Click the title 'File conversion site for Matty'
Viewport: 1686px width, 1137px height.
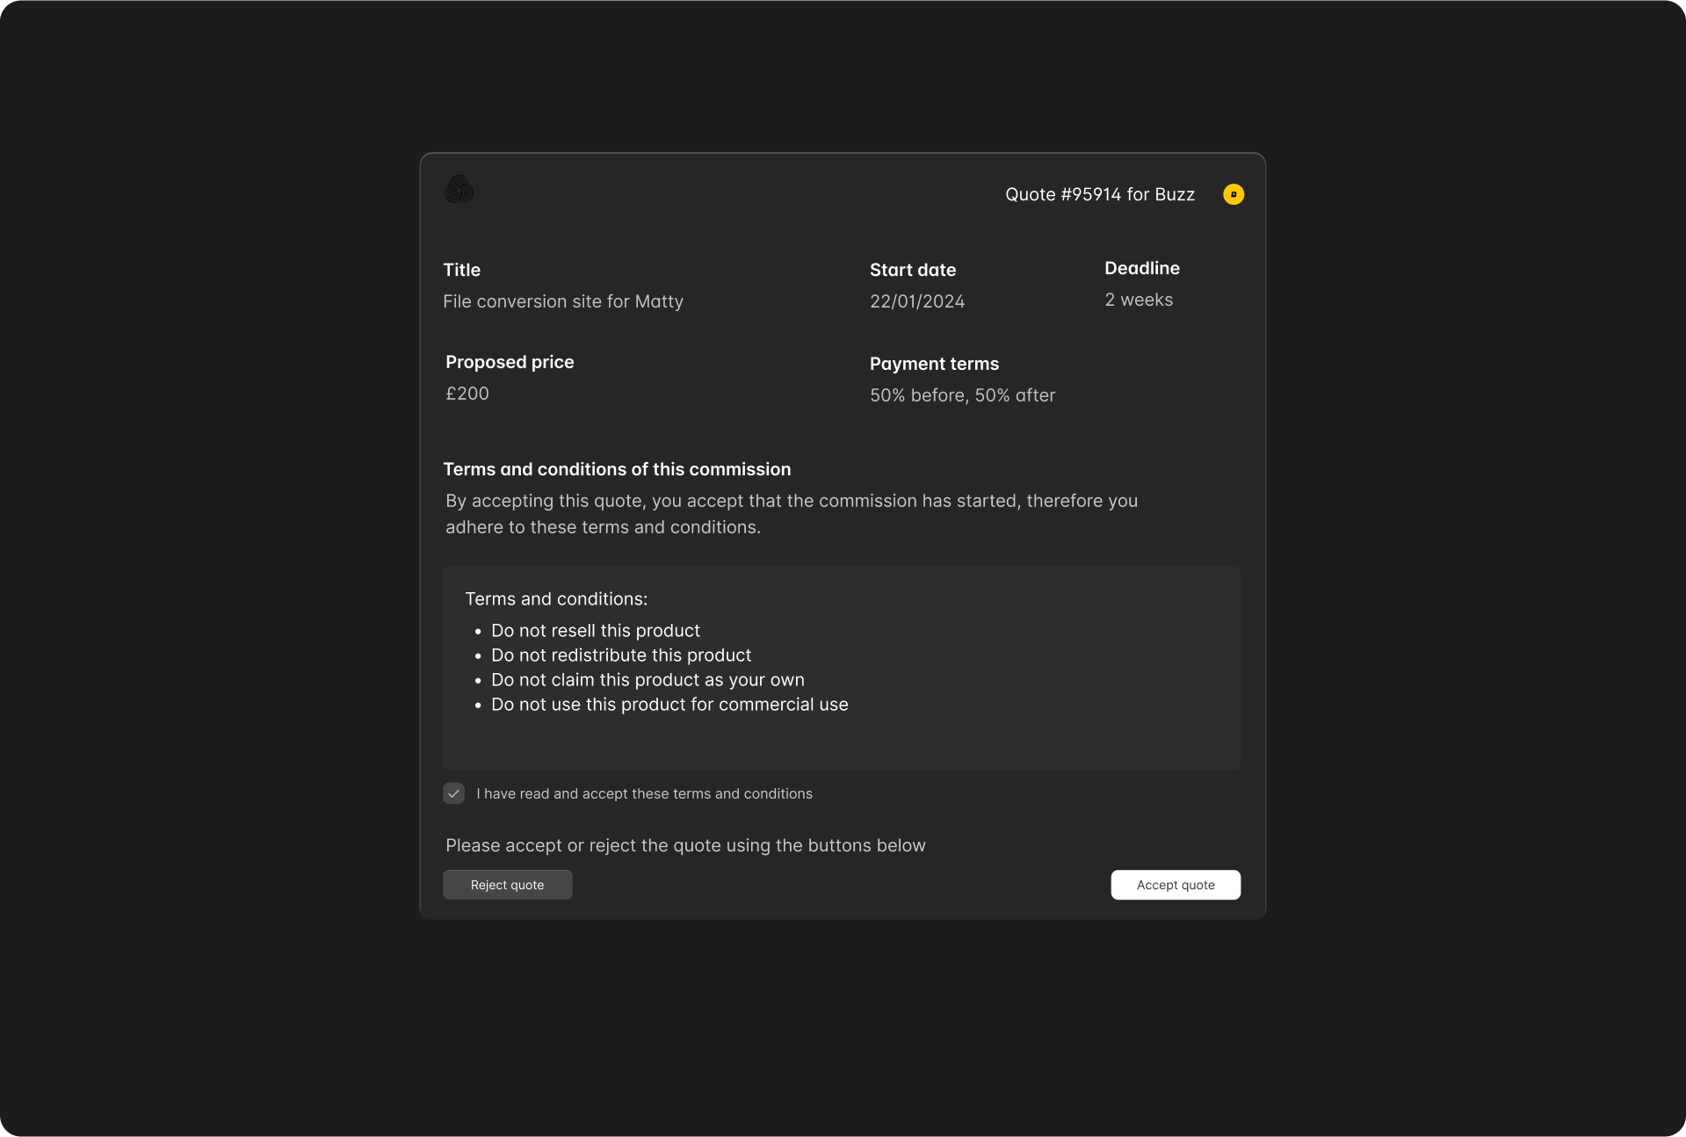coord(563,301)
